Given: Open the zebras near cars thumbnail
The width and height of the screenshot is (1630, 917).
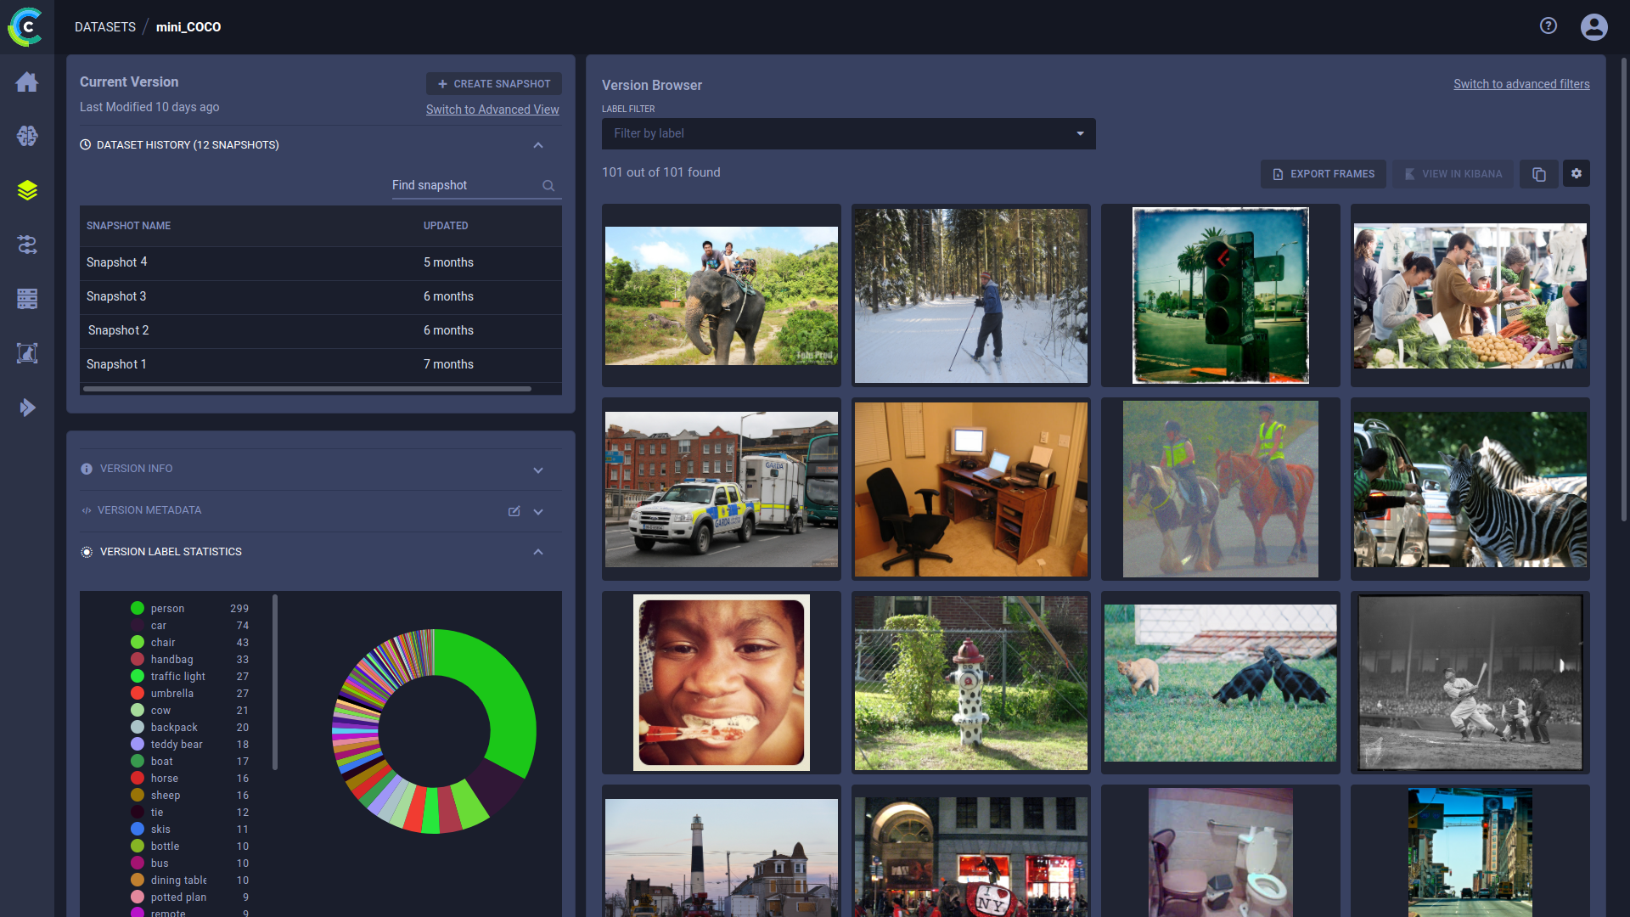Looking at the screenshot, I should click(1470, 490).
